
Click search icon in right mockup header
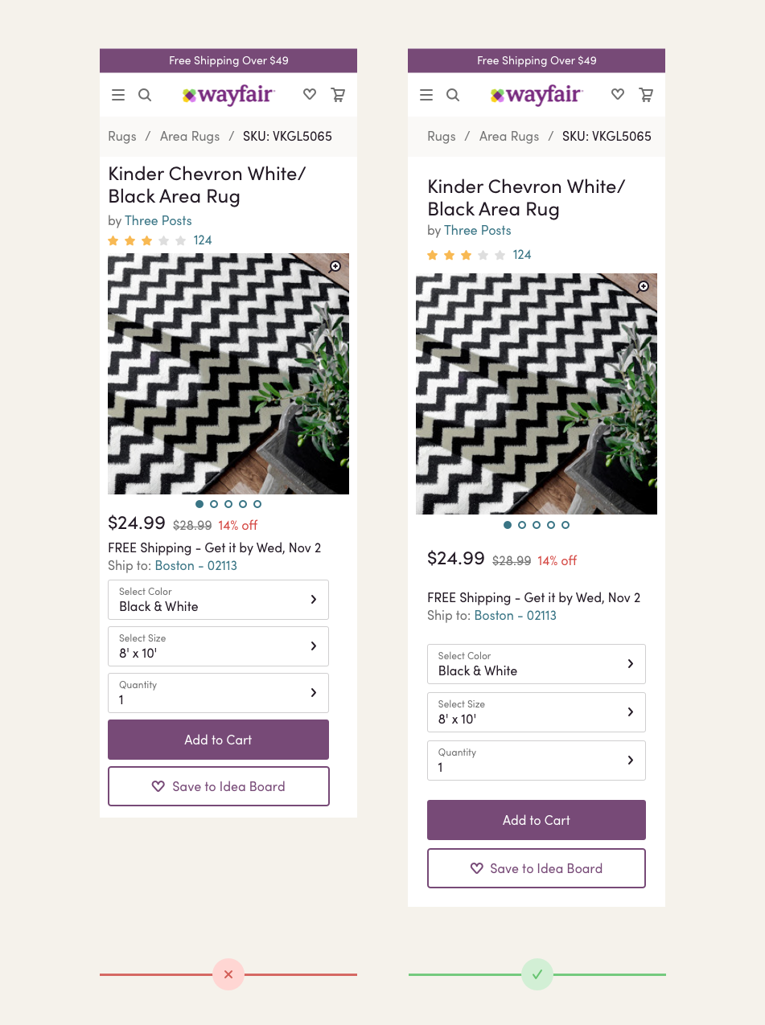453,95
